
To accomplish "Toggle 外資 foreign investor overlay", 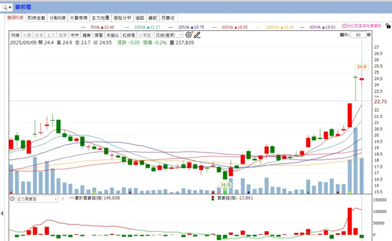I will pos(27,35).
